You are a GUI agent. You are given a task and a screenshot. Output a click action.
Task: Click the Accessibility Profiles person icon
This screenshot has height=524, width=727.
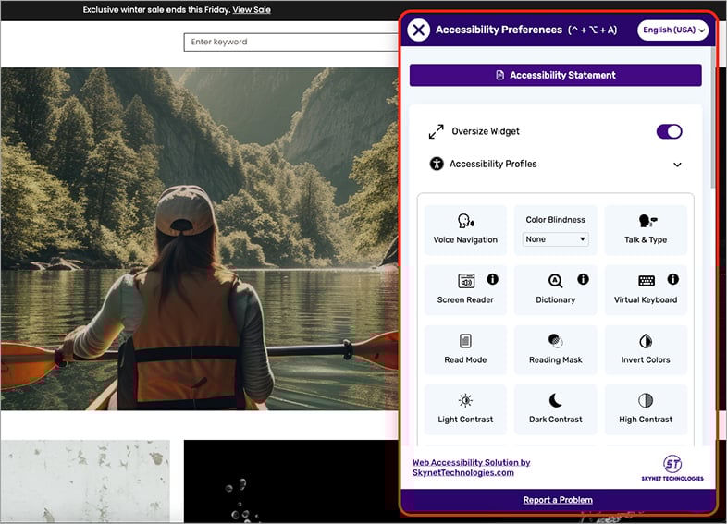(437, 164)
